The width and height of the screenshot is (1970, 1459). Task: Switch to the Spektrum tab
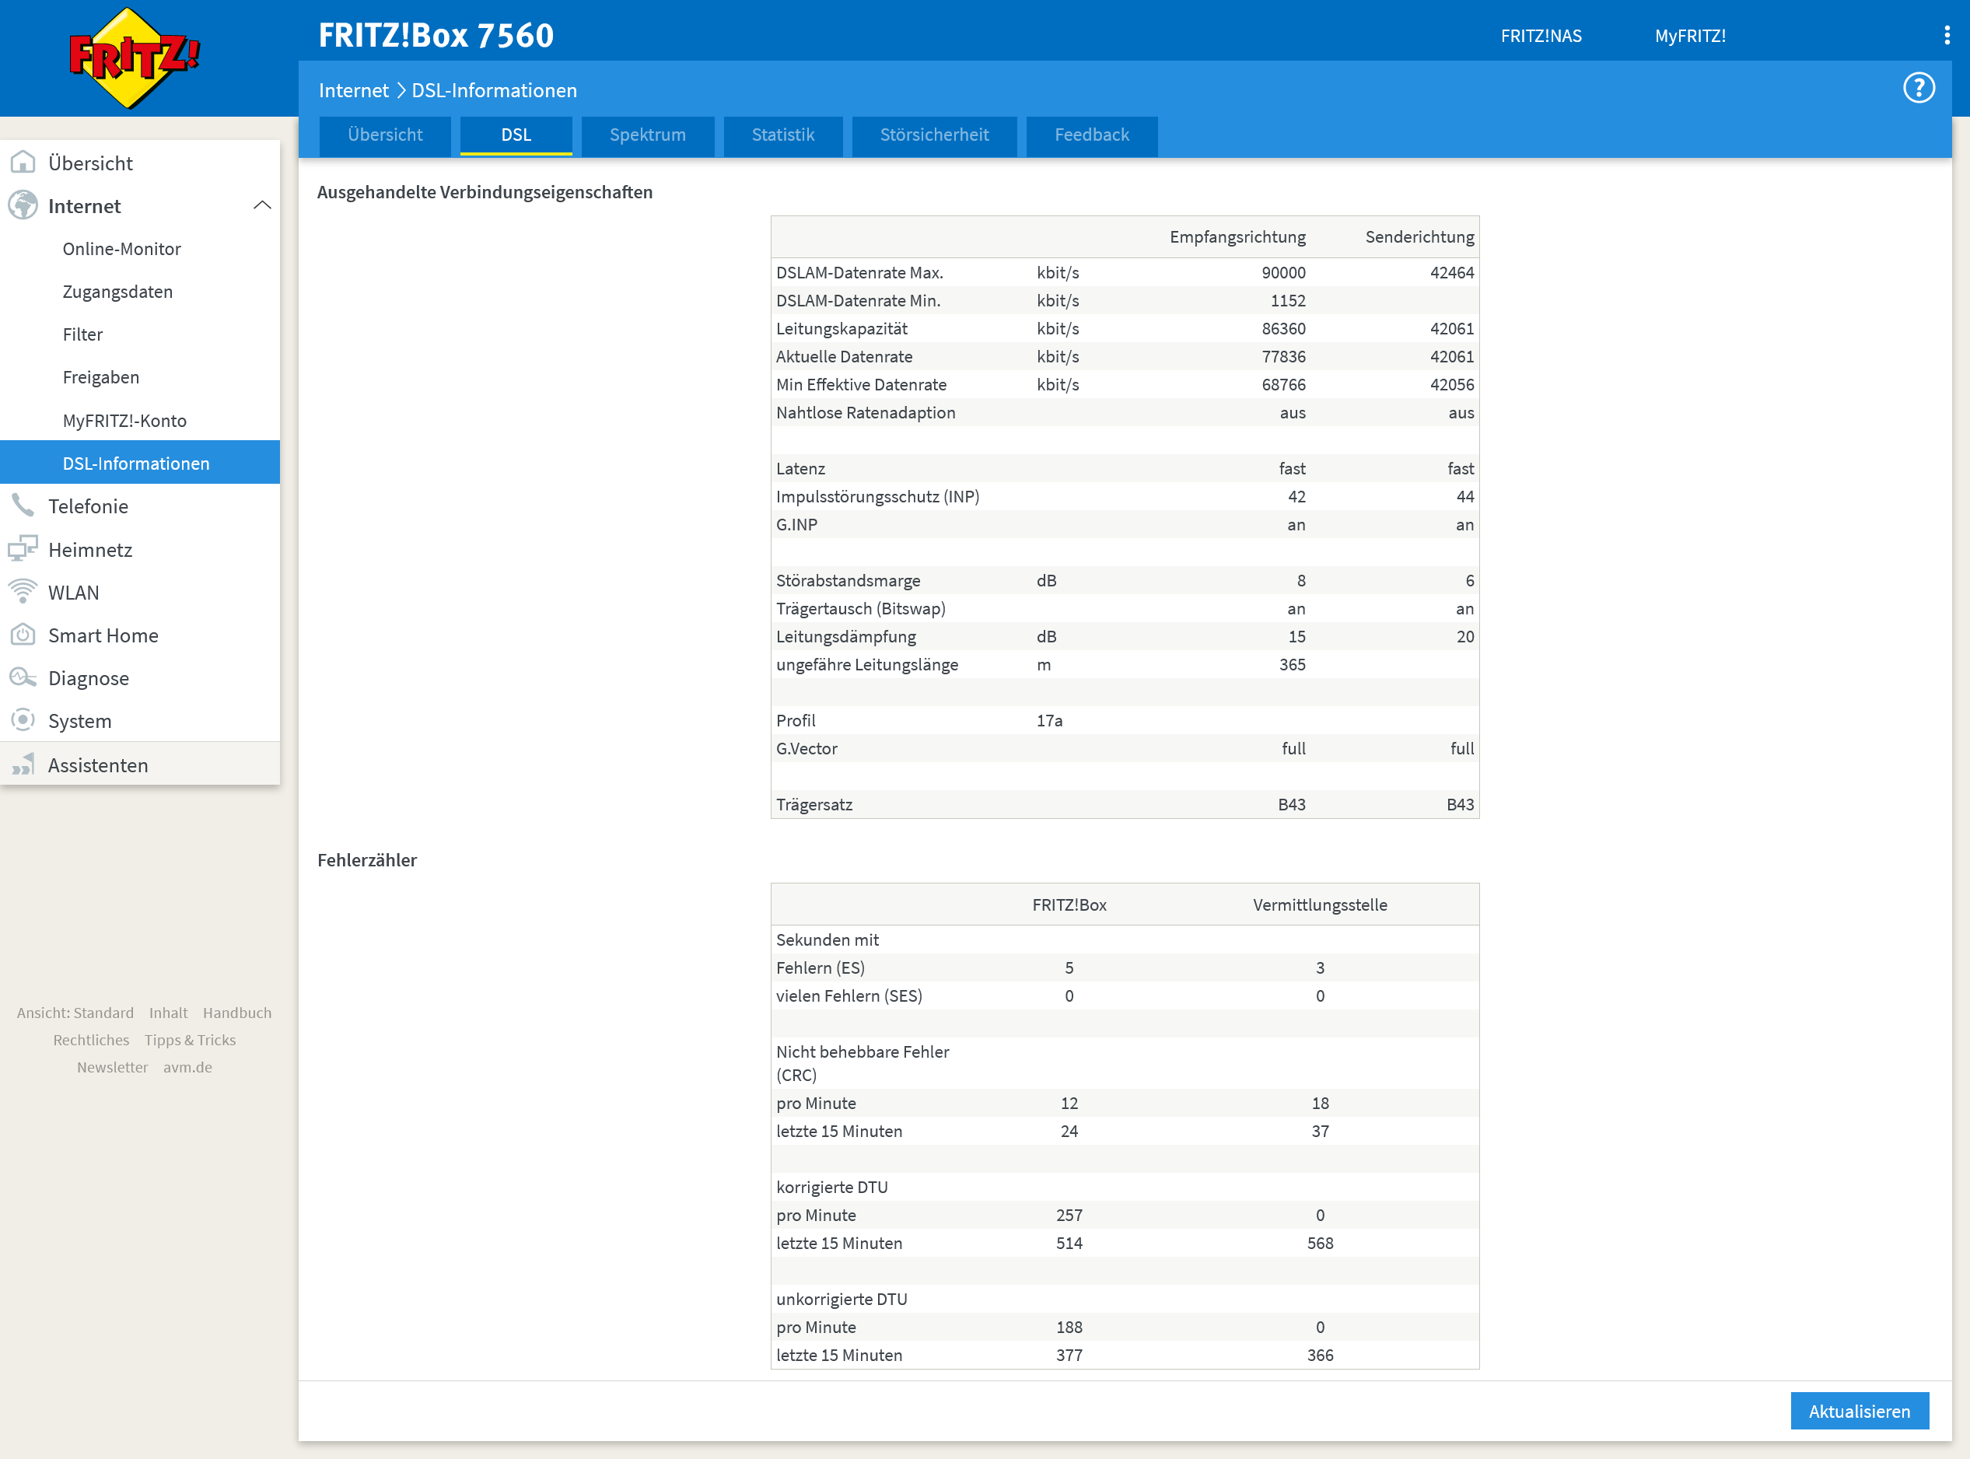tap(647, 135)
